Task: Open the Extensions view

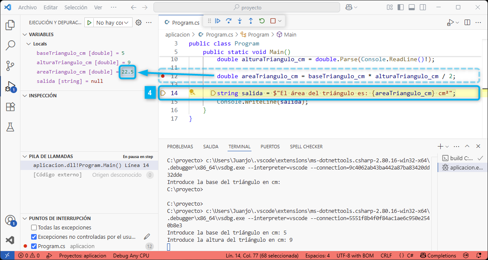Action: [10, 107]
